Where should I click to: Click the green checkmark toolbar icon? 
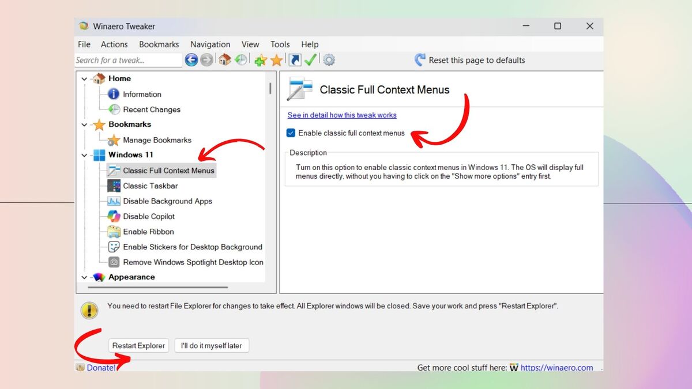pyautogui.click(x=311, y=60)
